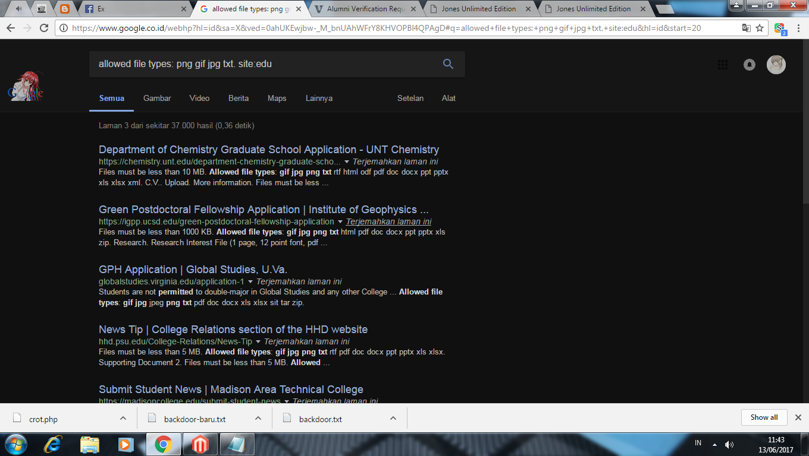Open Windows Explorer folder on taskbar
Screen dimensions: 809x456
click(90, 444)
